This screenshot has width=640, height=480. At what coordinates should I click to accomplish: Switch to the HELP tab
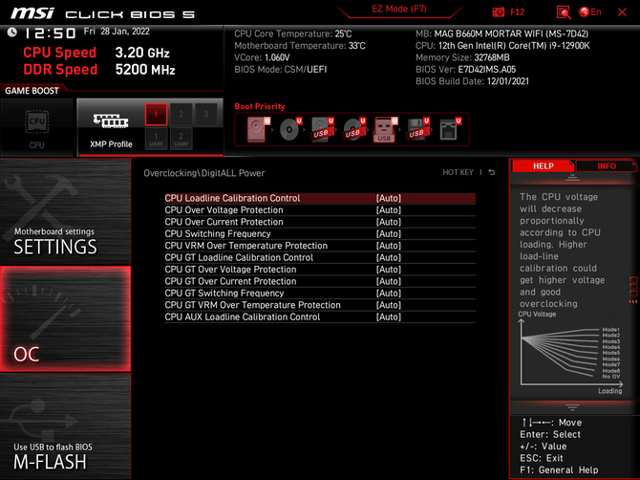[543, 165]
